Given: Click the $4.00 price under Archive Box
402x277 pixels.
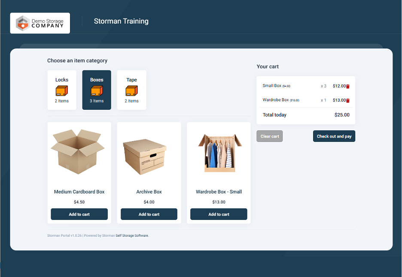Looking at the screenshot, I should 149,202.
